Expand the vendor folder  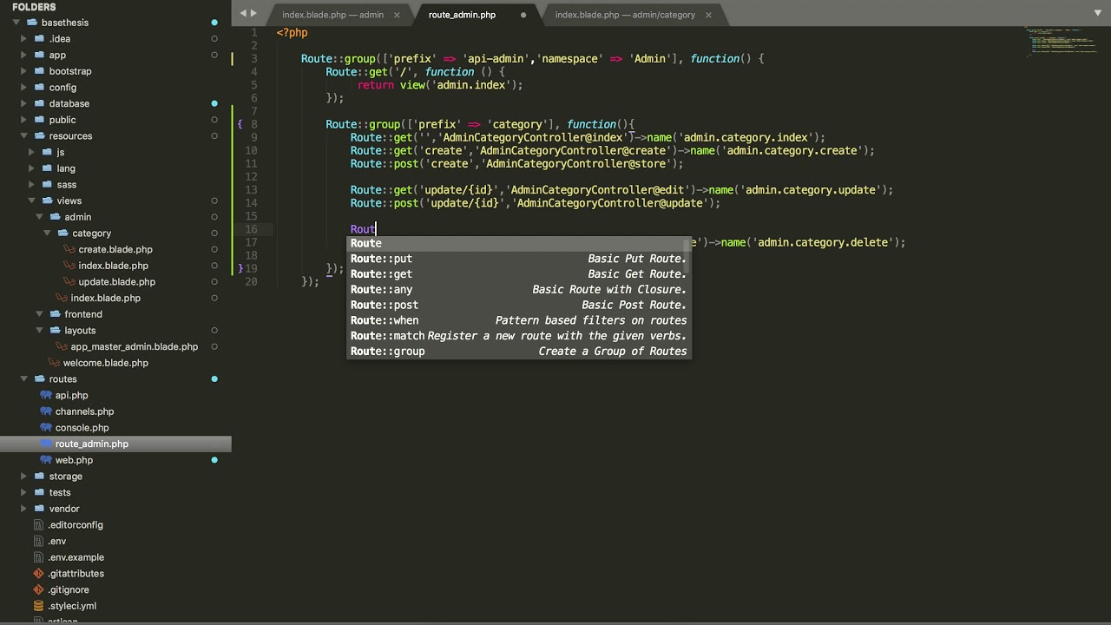click(x=24, y=509)
